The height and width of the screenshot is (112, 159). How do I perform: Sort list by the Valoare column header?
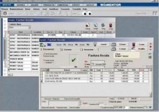click(x=73, y=32)
